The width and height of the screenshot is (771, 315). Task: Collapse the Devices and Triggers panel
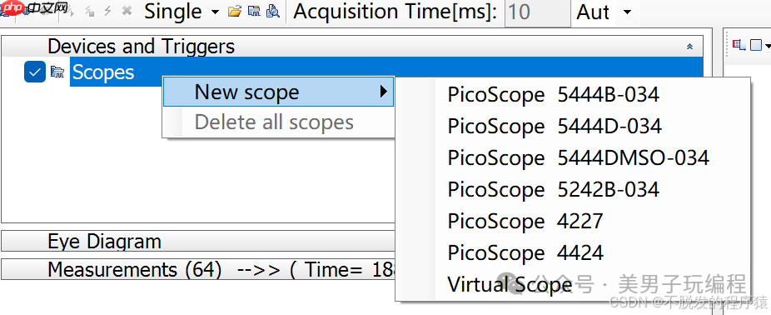click(x=689, y=47)
